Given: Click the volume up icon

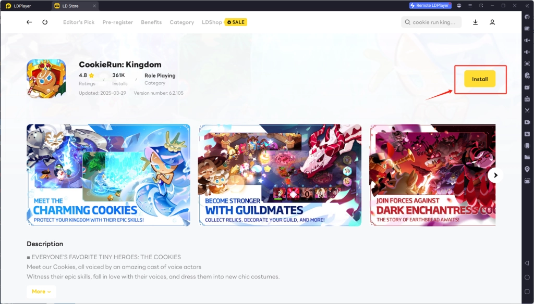Looking at the screenshot, I should (527, 40).
